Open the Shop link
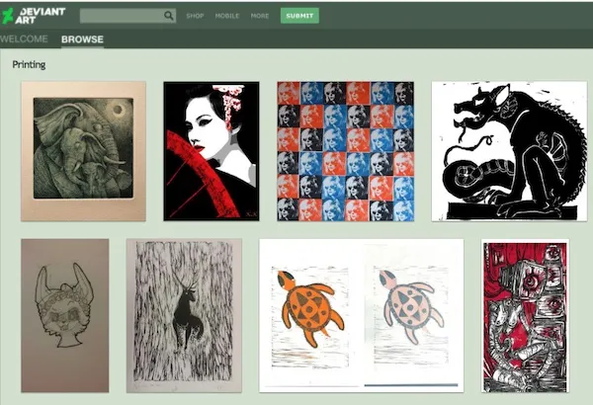The height and width of the screenshot is (405, 593). (x=195, y=16)
